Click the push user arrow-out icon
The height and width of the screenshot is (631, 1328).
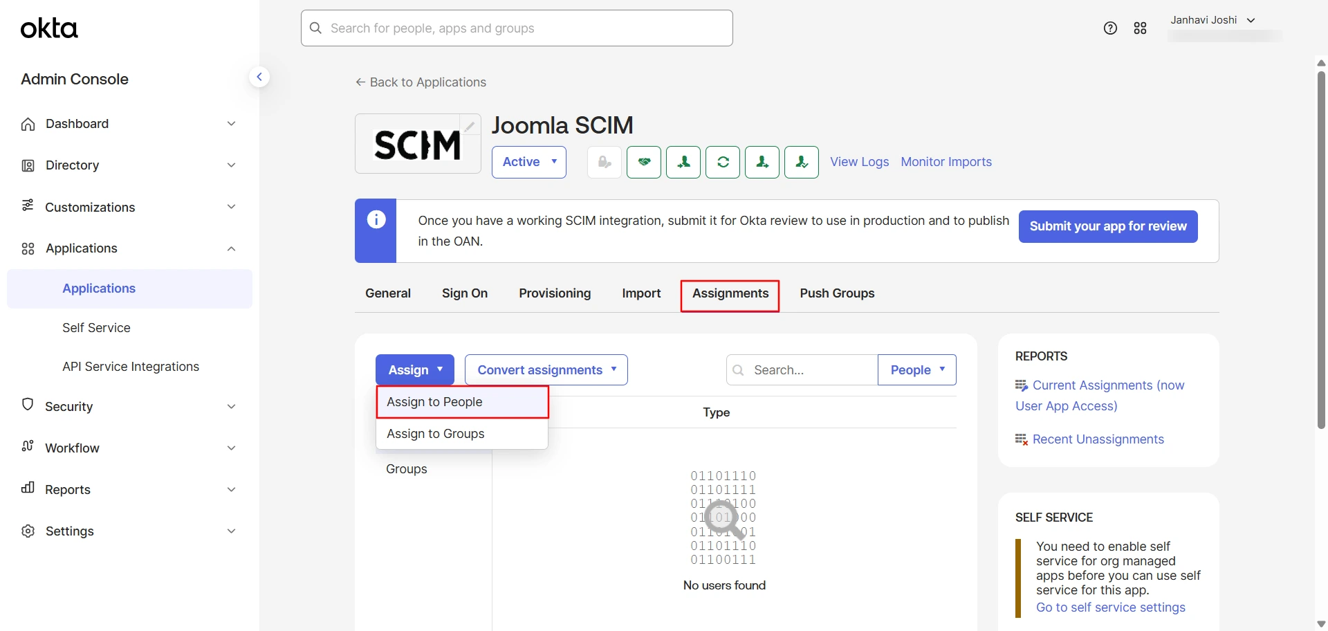click(x=762, y=162)
